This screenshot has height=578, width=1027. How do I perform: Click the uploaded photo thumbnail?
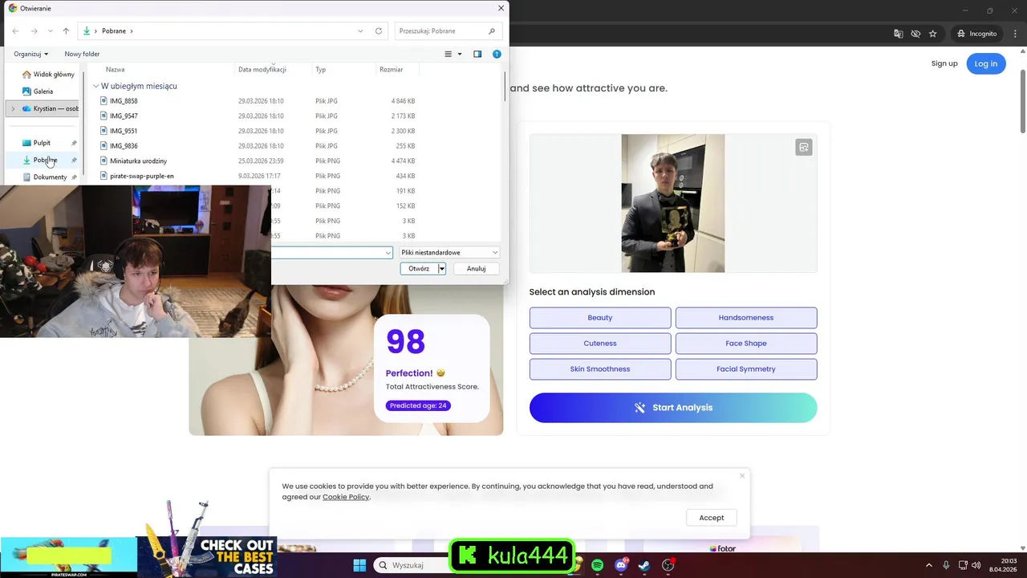click(x=673, y=203)
